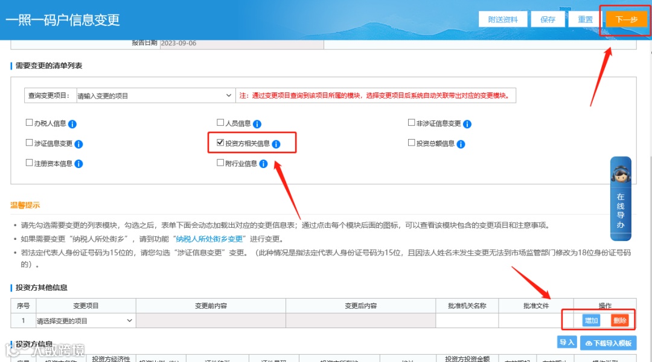The image size is (652, 362).
Task: Check the 涉证信息变更 checkbox
Action: pos(29,142)
